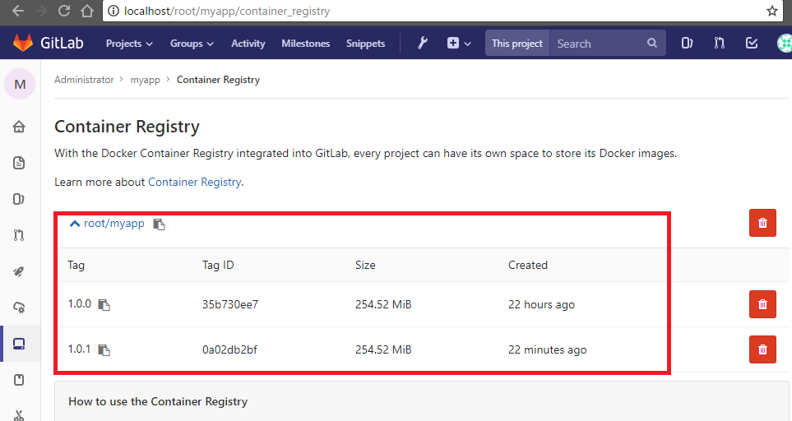Open CI/CD rocket icon in sidebar

19,271
